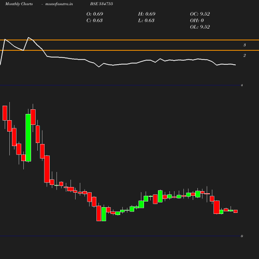This screenshot has height=259, width=259.
Task: Click the first red candlestick at the chart start
Action: (x=5, y=113)
